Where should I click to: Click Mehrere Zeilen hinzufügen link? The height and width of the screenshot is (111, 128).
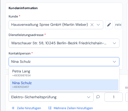tap(73, 108)
